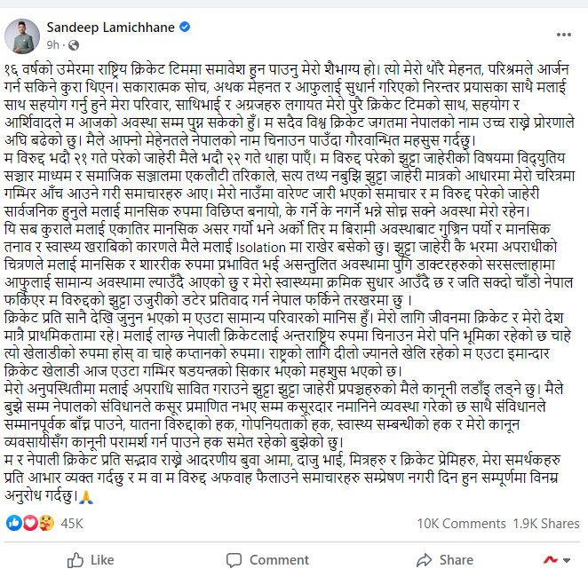View the 1.9K Shares list
The height and width of the screenshot is (577, 588).
point(546,523)
